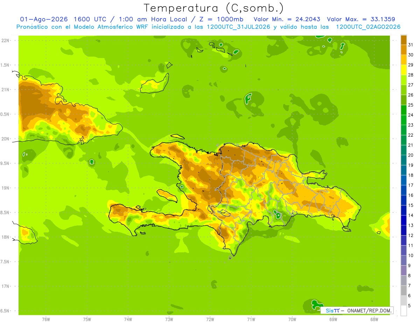Click the '22N' latitude label
The height and width of the screenshot is (324, 420).
(6, 40)
